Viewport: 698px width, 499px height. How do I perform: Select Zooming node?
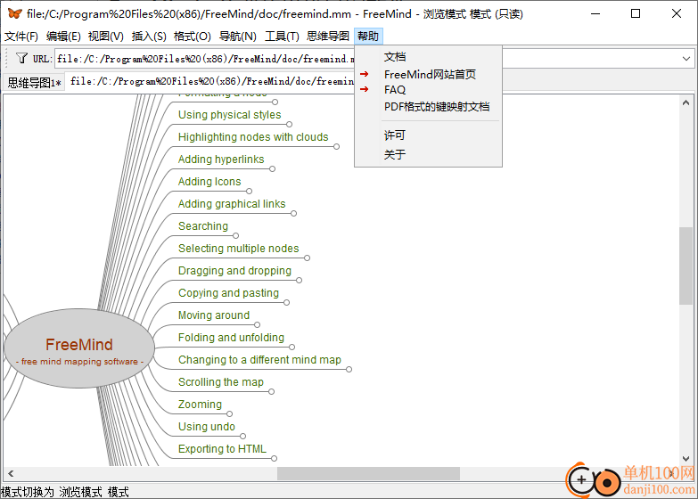200,405
